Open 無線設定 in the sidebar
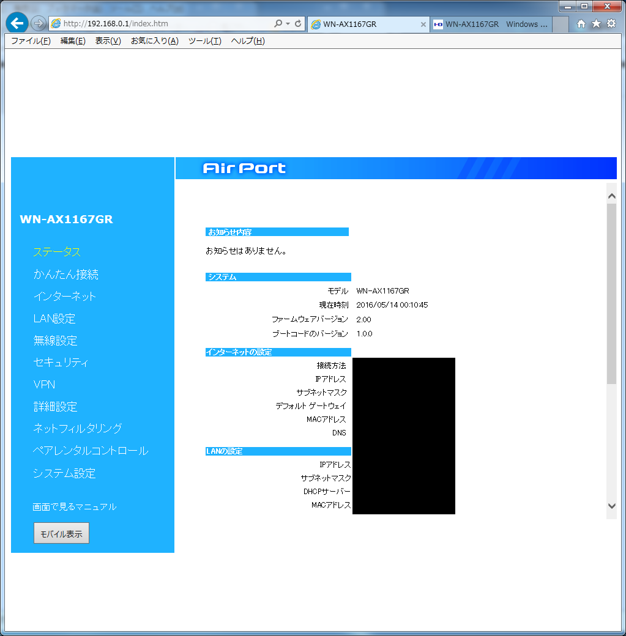This screenshot has height=636, width=626. click(x=55, y=341)
